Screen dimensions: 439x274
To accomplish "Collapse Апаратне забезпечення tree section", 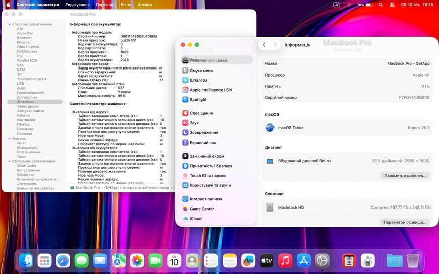I will [10, 24].
